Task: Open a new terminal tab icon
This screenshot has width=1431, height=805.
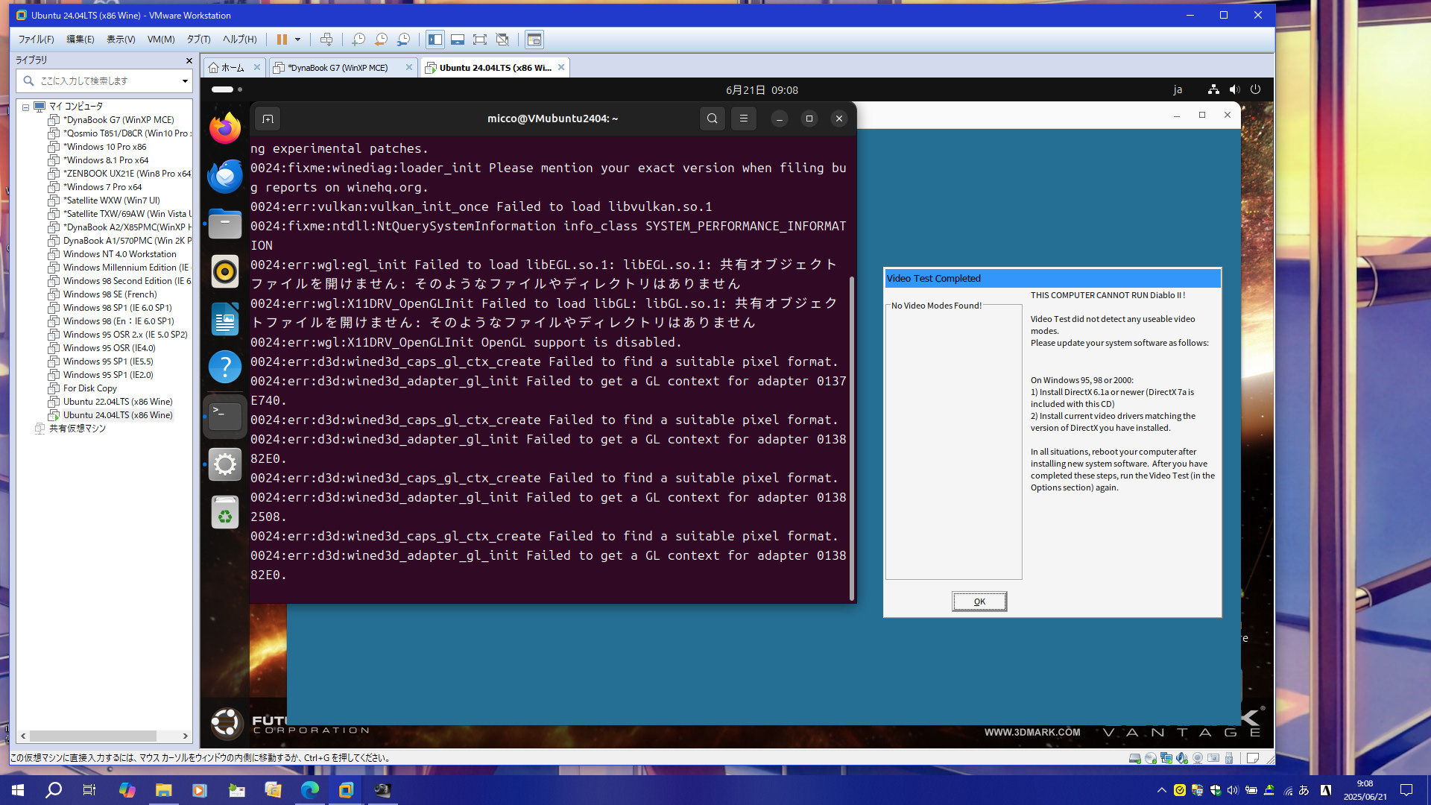Action: pyautogui.click(x=268, y=119)
